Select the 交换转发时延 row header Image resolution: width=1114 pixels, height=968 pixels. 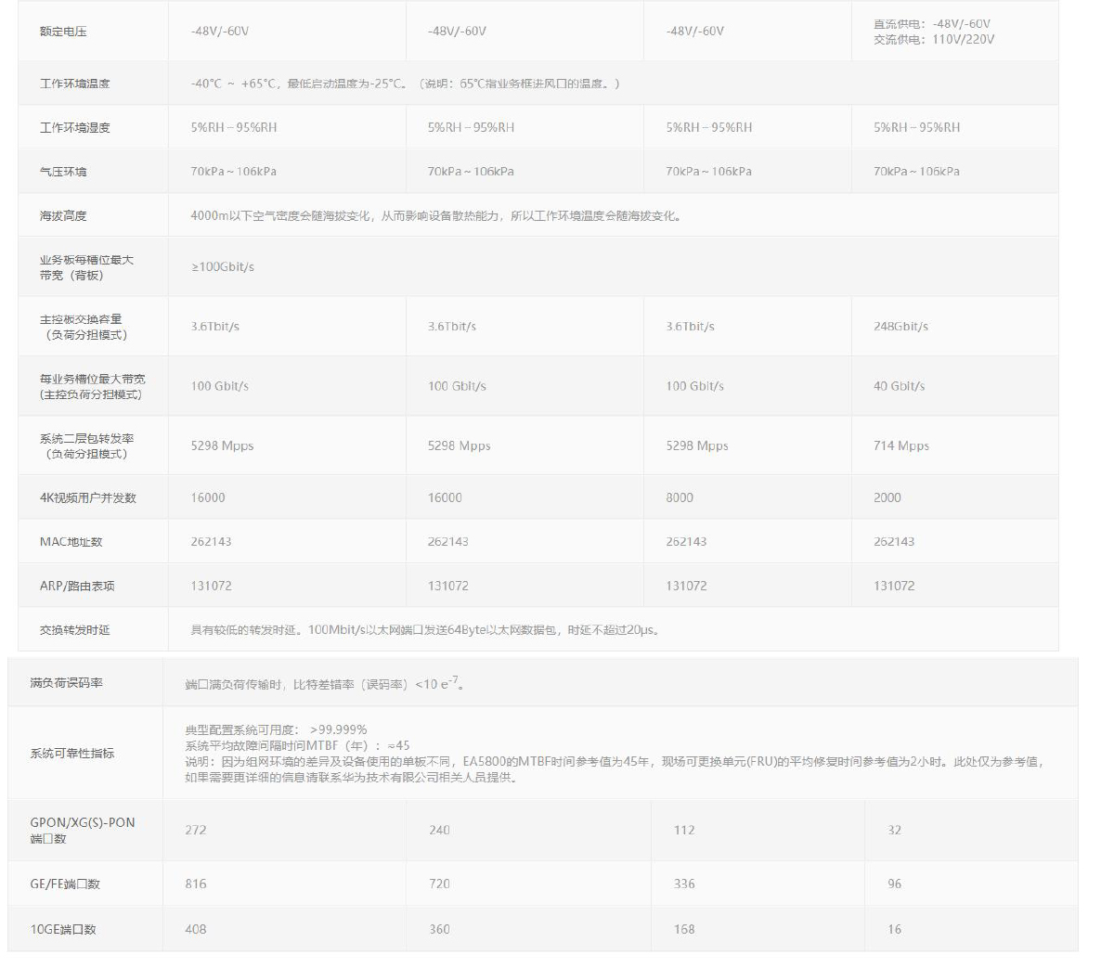tap(74, 630)
